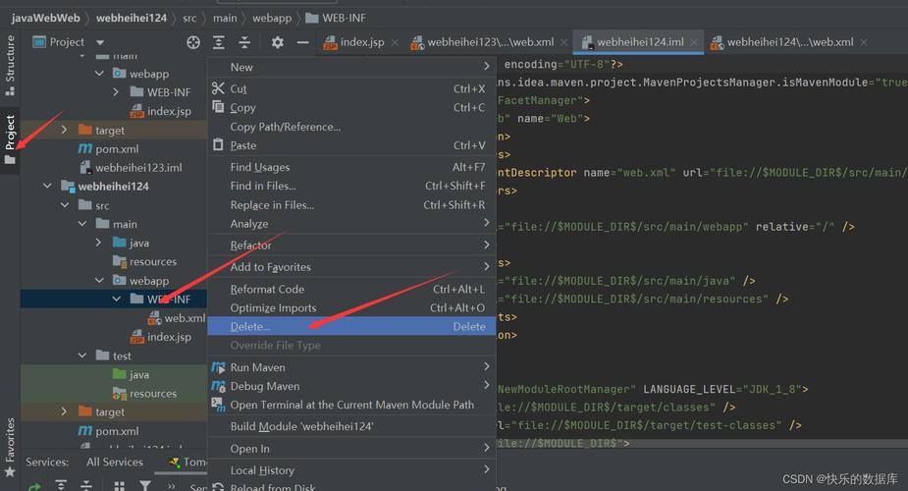Screen dimensions: 908x491
Task: Click the Expand All icon in Project toolbar
Action: (219, 42)
